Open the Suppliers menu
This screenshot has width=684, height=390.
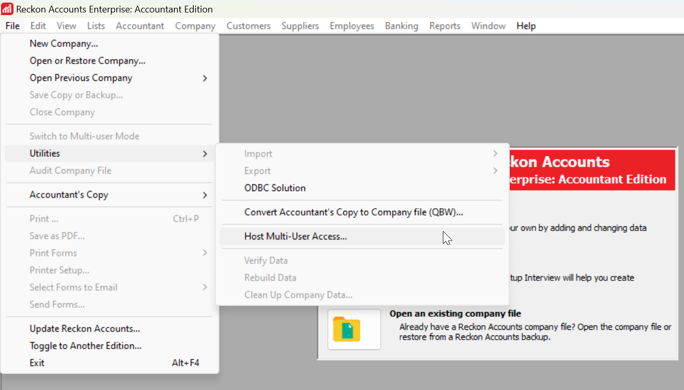pos(300,26)
